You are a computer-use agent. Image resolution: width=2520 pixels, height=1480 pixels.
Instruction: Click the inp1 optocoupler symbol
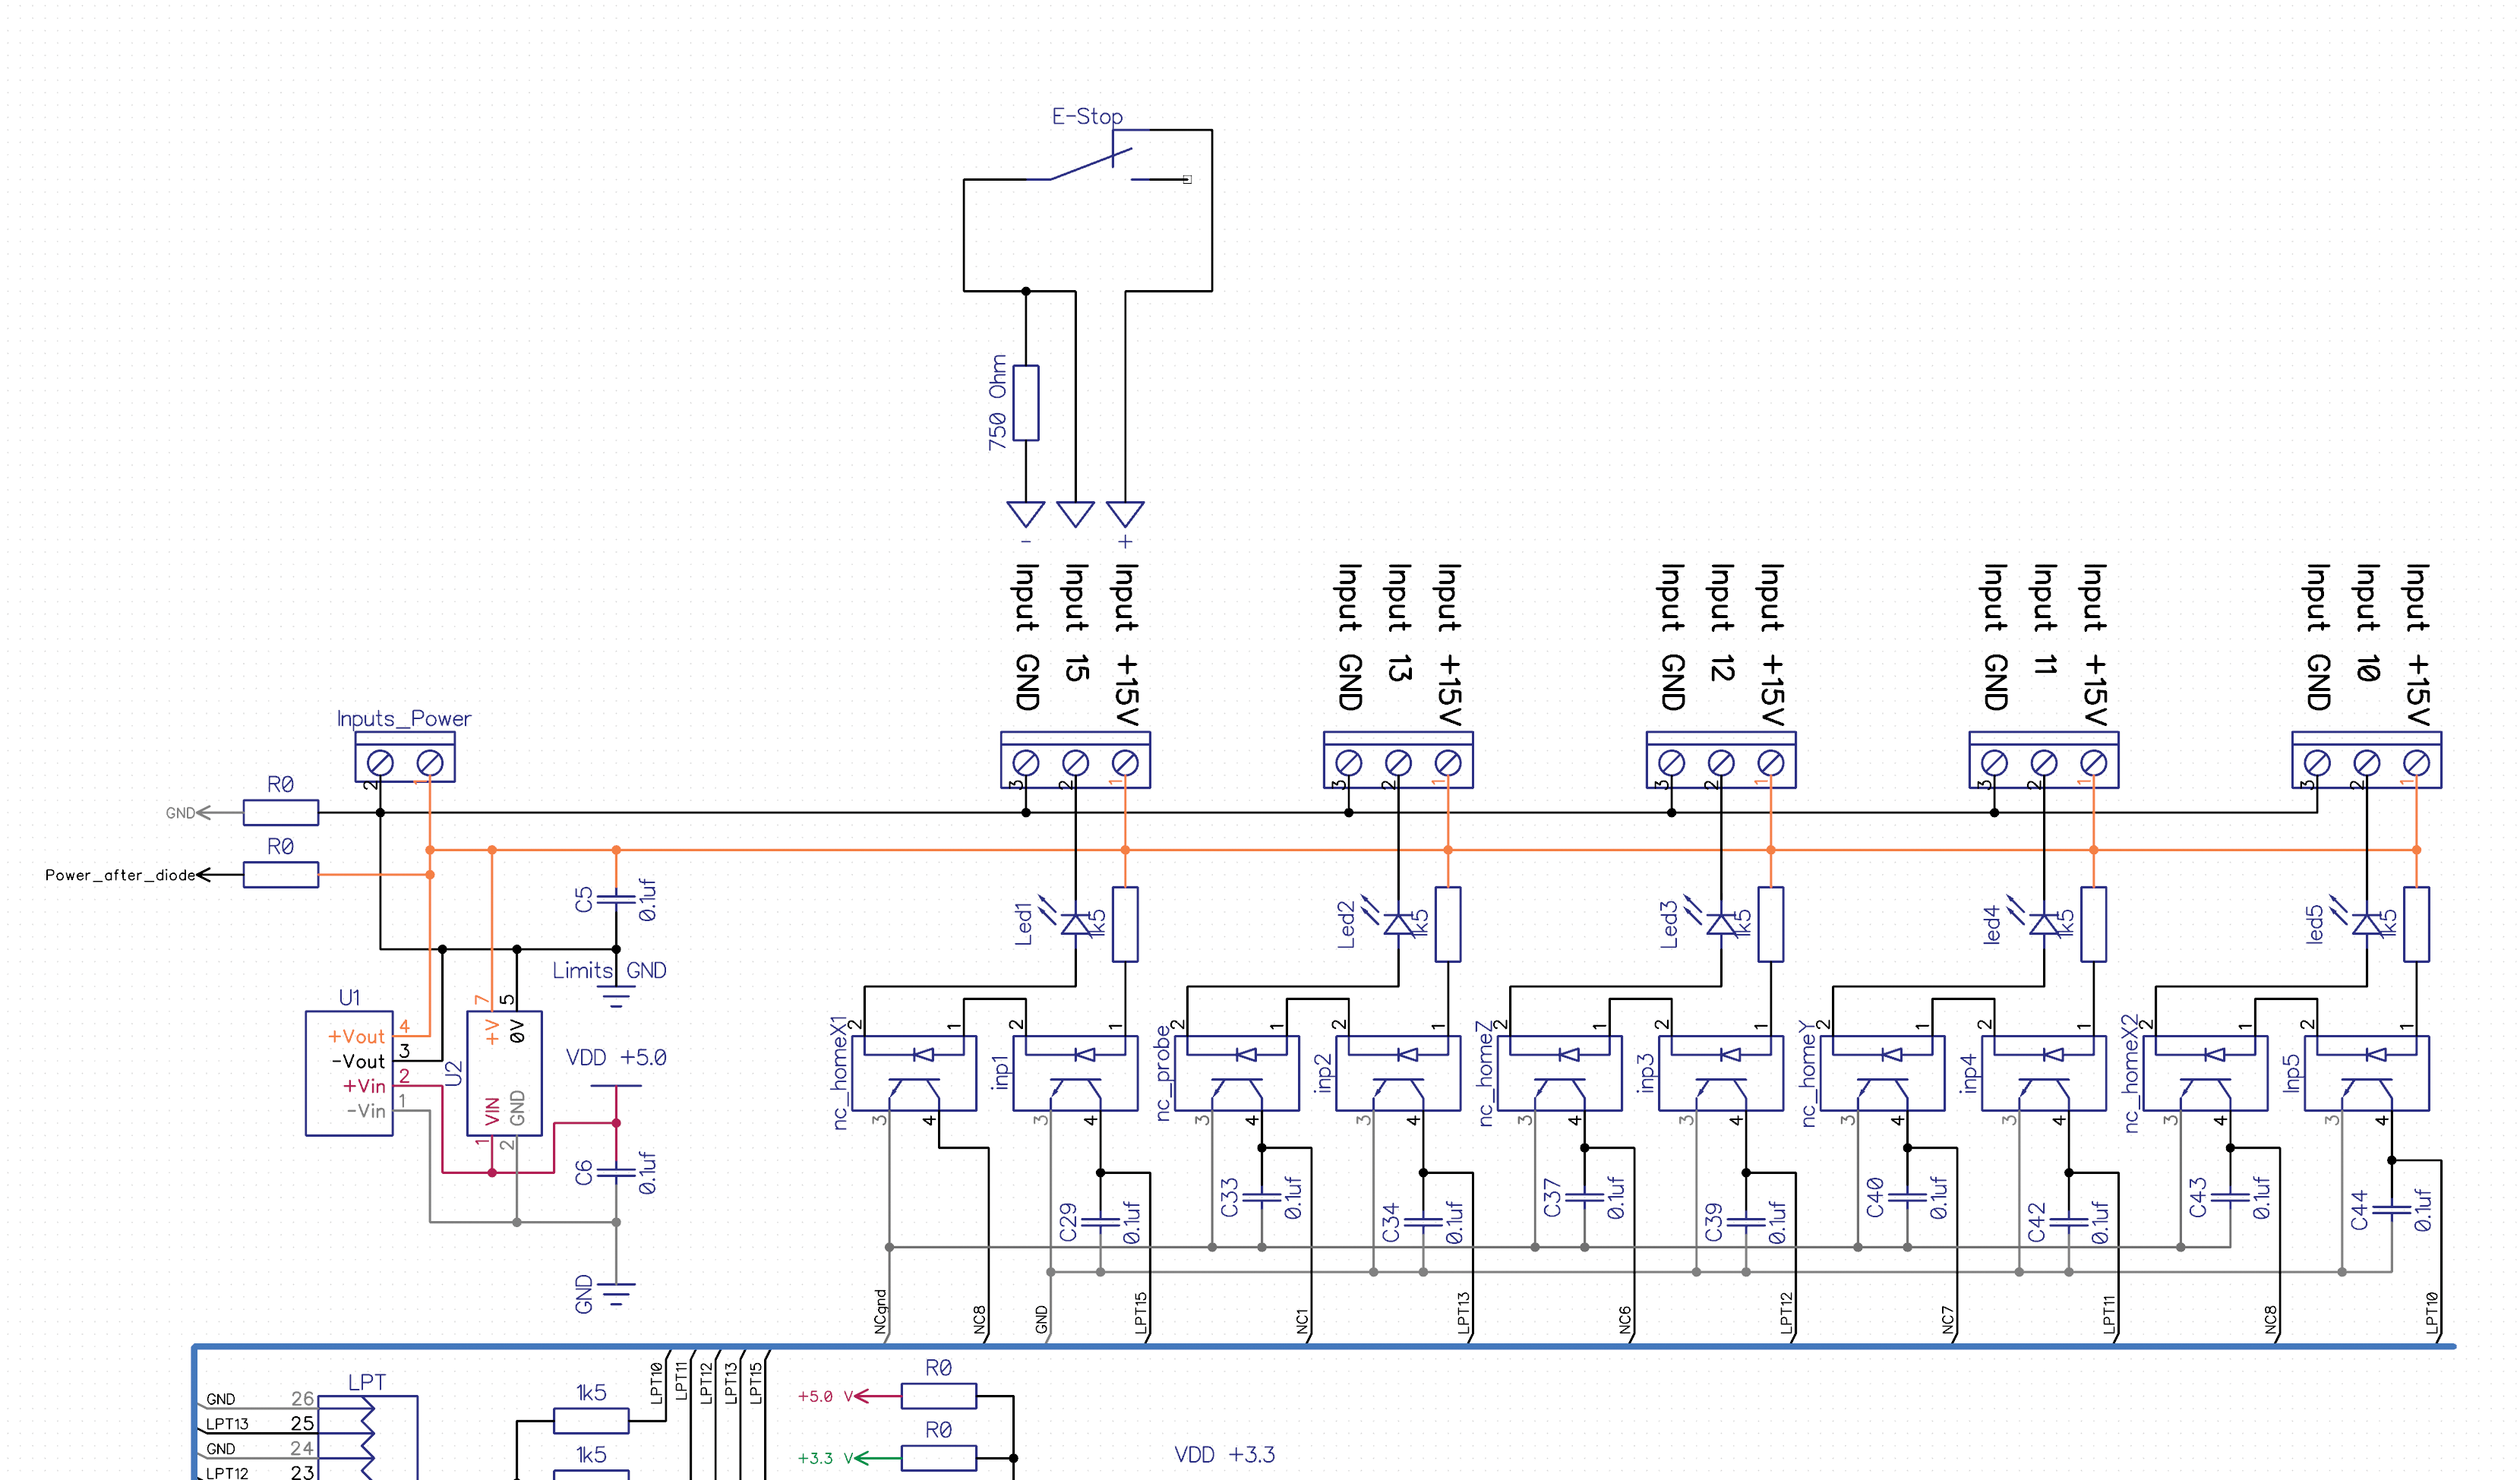pos(1075,1073)
